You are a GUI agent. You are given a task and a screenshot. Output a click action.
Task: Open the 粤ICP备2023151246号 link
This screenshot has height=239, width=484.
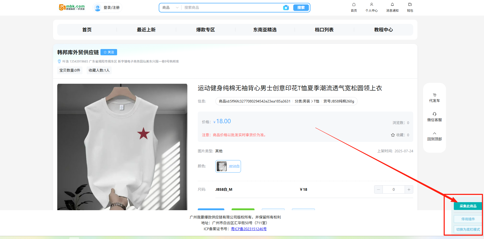pos(249,229)
